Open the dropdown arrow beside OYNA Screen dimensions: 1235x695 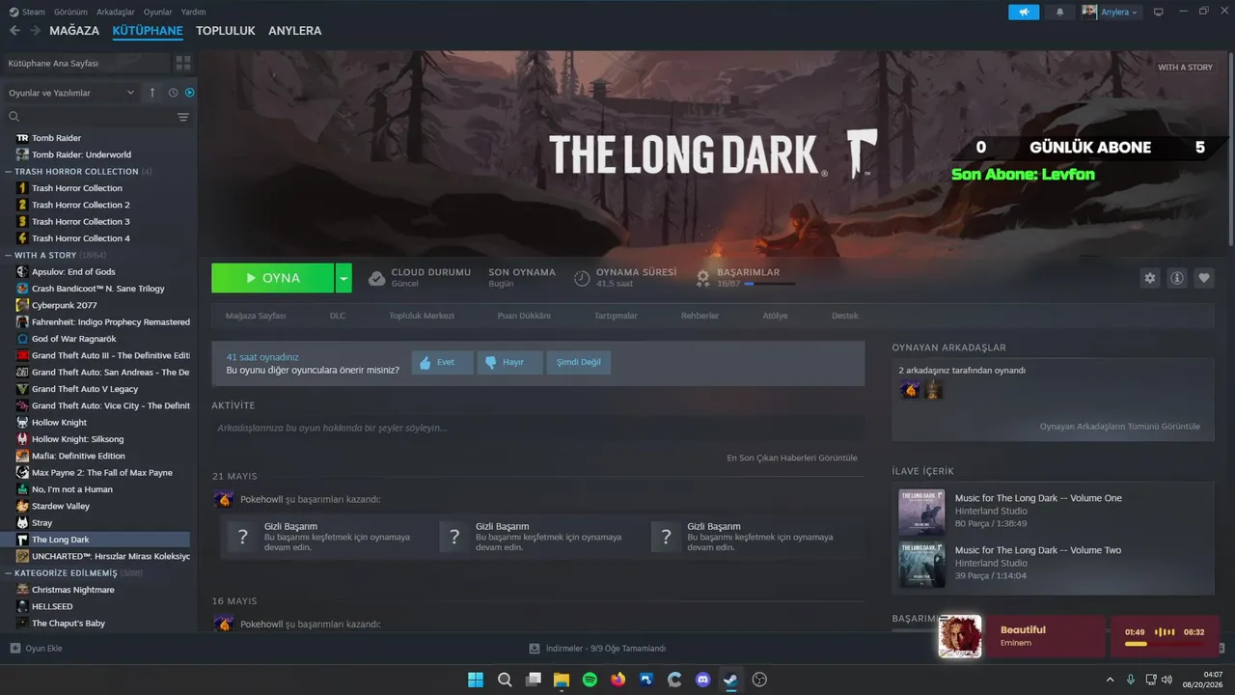tap(343, 278)
